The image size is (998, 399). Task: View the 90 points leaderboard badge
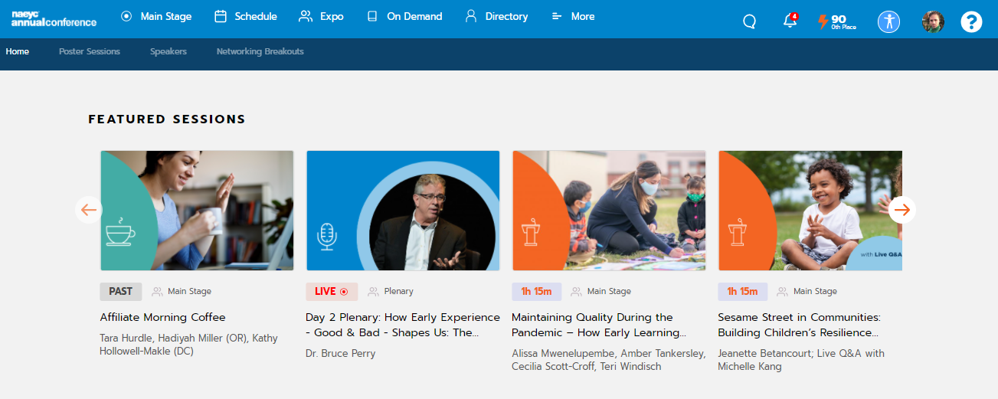[x=836, y=21]
